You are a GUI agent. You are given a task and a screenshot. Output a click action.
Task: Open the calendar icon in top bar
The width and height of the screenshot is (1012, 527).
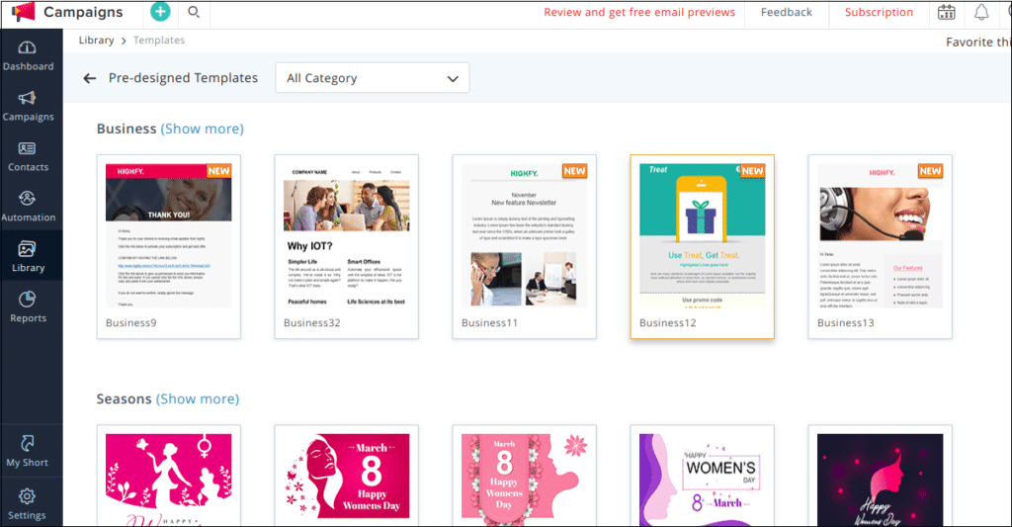pos(946,12)
